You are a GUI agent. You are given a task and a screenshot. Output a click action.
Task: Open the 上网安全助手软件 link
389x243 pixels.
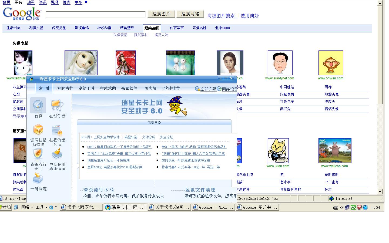(x=107, y=137)
